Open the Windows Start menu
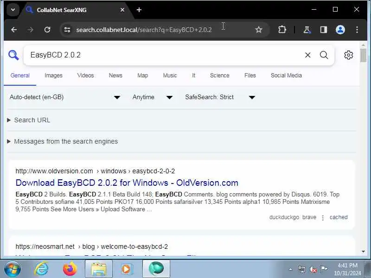 13,269
